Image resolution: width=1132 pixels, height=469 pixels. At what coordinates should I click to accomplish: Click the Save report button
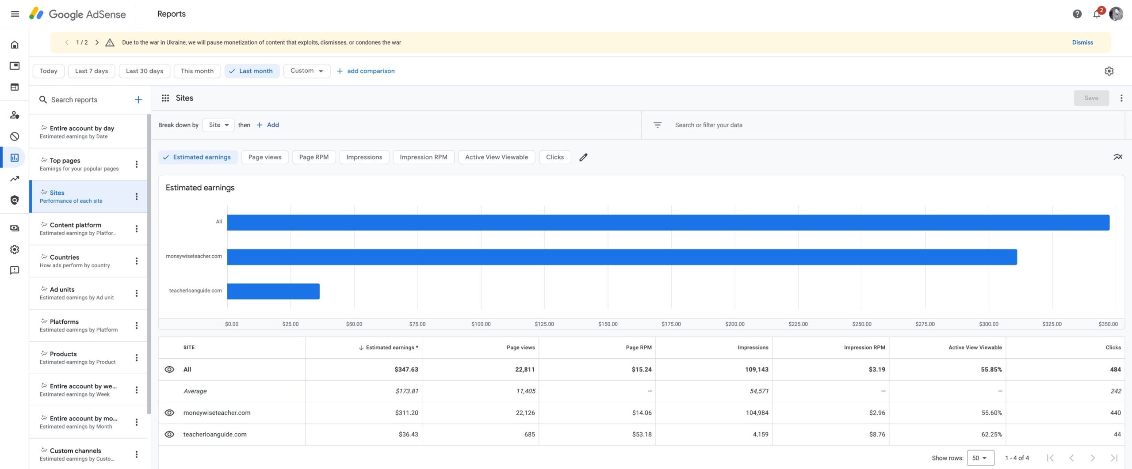point(1091,98)
